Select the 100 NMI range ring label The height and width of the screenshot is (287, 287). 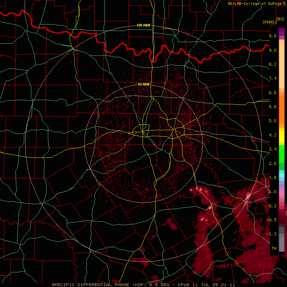143,25
